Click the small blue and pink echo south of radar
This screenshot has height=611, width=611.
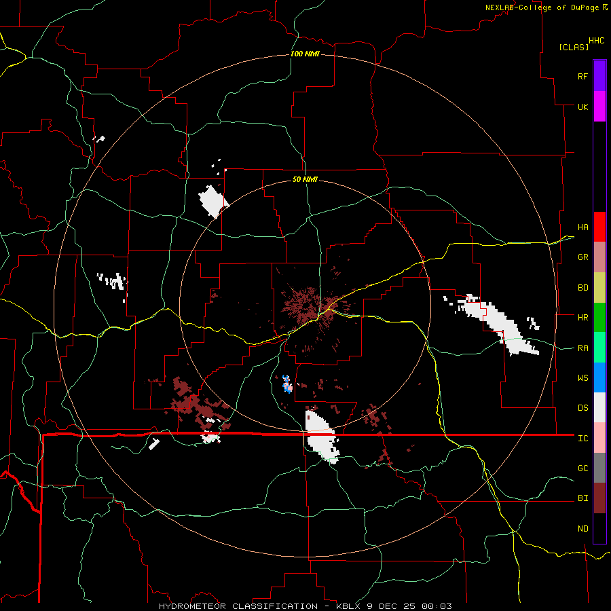tap(288, 384)
